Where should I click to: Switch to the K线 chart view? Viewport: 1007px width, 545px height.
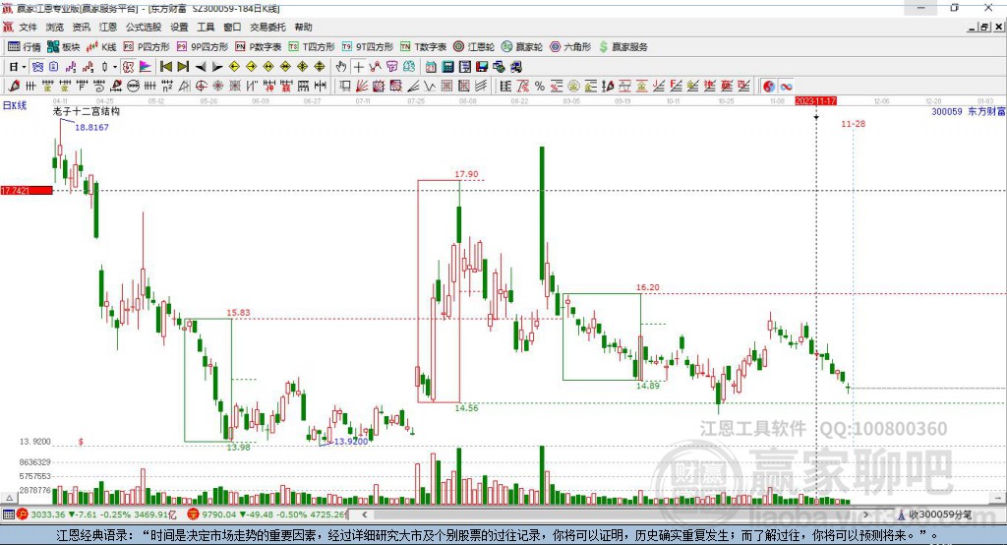pyautogui.click(x=101, y=47)
